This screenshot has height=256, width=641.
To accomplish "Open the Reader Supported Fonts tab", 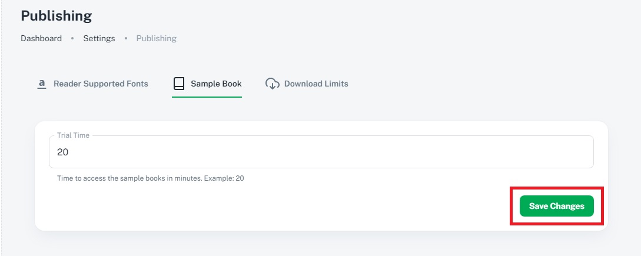I will pyautogui.click(x=101, y=84).
